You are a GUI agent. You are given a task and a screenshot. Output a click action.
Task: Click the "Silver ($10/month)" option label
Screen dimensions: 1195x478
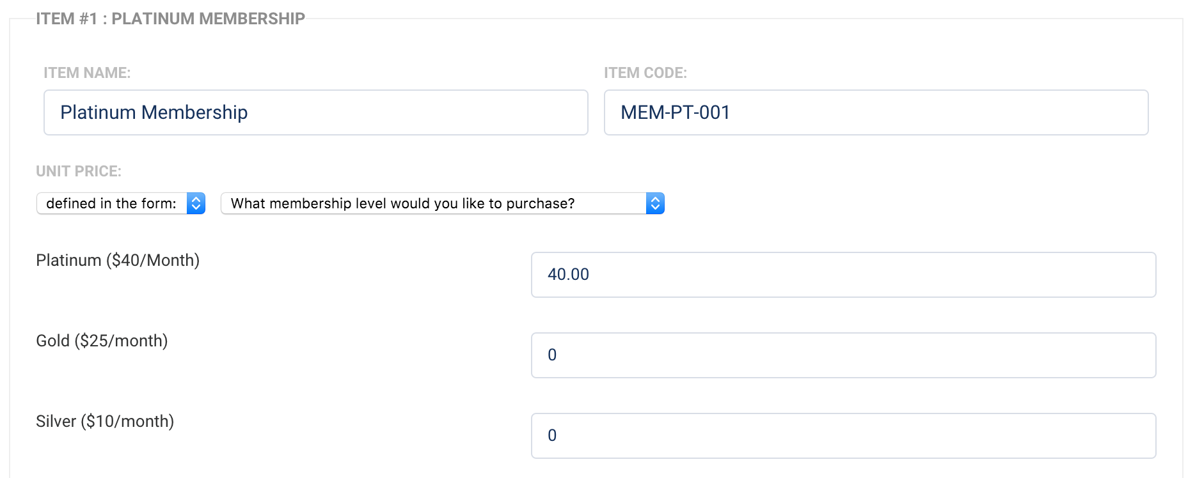pos(105,421)
